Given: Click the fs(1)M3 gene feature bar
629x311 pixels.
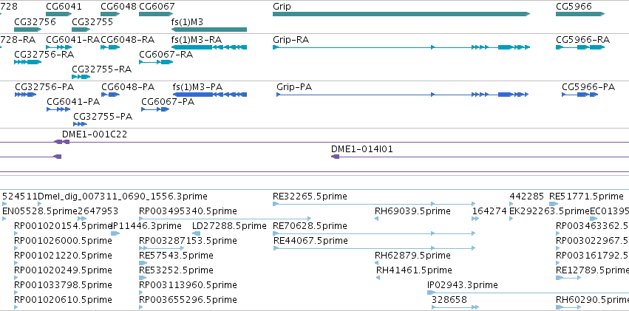Looking at the screenshot, I should [209, 30].
